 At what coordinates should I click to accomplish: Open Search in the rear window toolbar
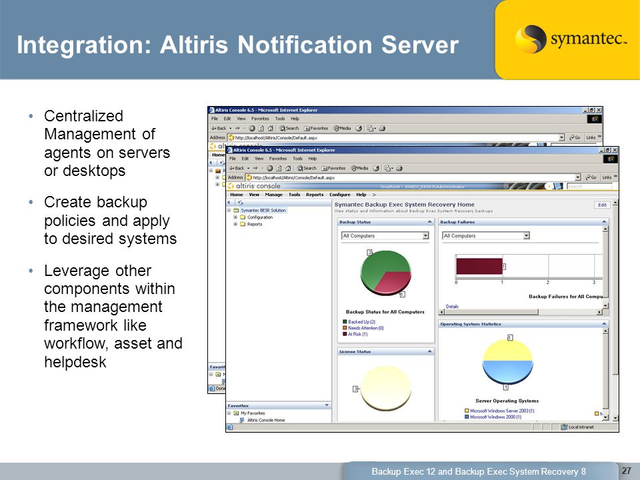[289, 128]
